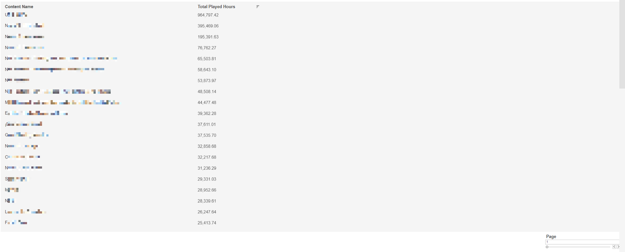
Task: Click the 195,391.63 played hours cell
Action: [208, 37]
